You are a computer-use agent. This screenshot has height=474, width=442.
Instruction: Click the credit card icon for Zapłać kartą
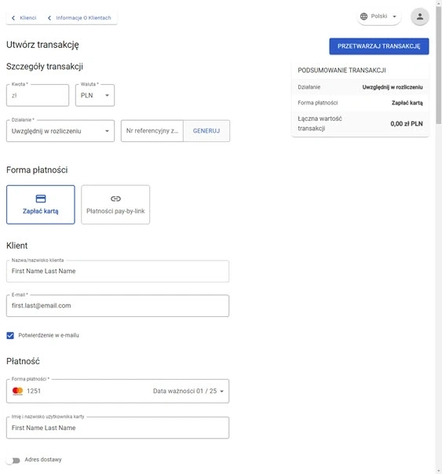click(x=41, y=199)
